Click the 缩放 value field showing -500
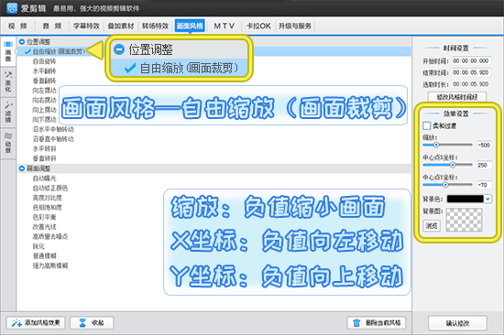The image size is (504, 335). tap(484, 146)
